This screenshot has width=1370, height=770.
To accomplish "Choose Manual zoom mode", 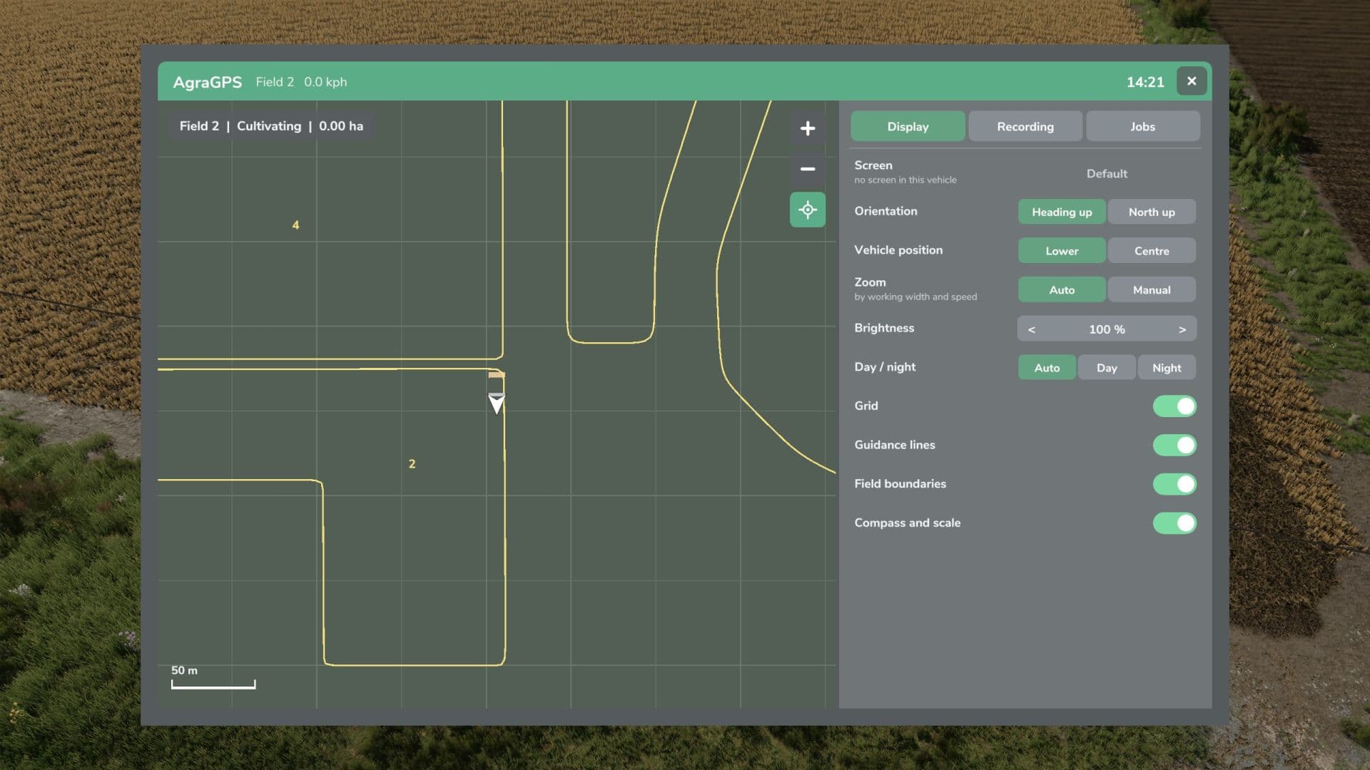I will pyautogui.click(x=1152, y=289).
